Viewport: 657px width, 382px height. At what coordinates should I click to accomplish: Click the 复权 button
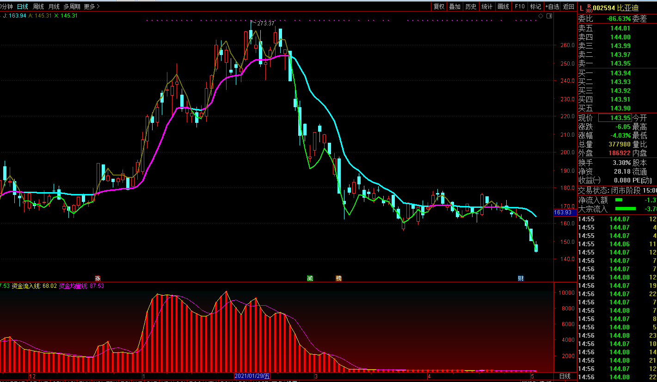pyautogui.click(x=439, y=6)
